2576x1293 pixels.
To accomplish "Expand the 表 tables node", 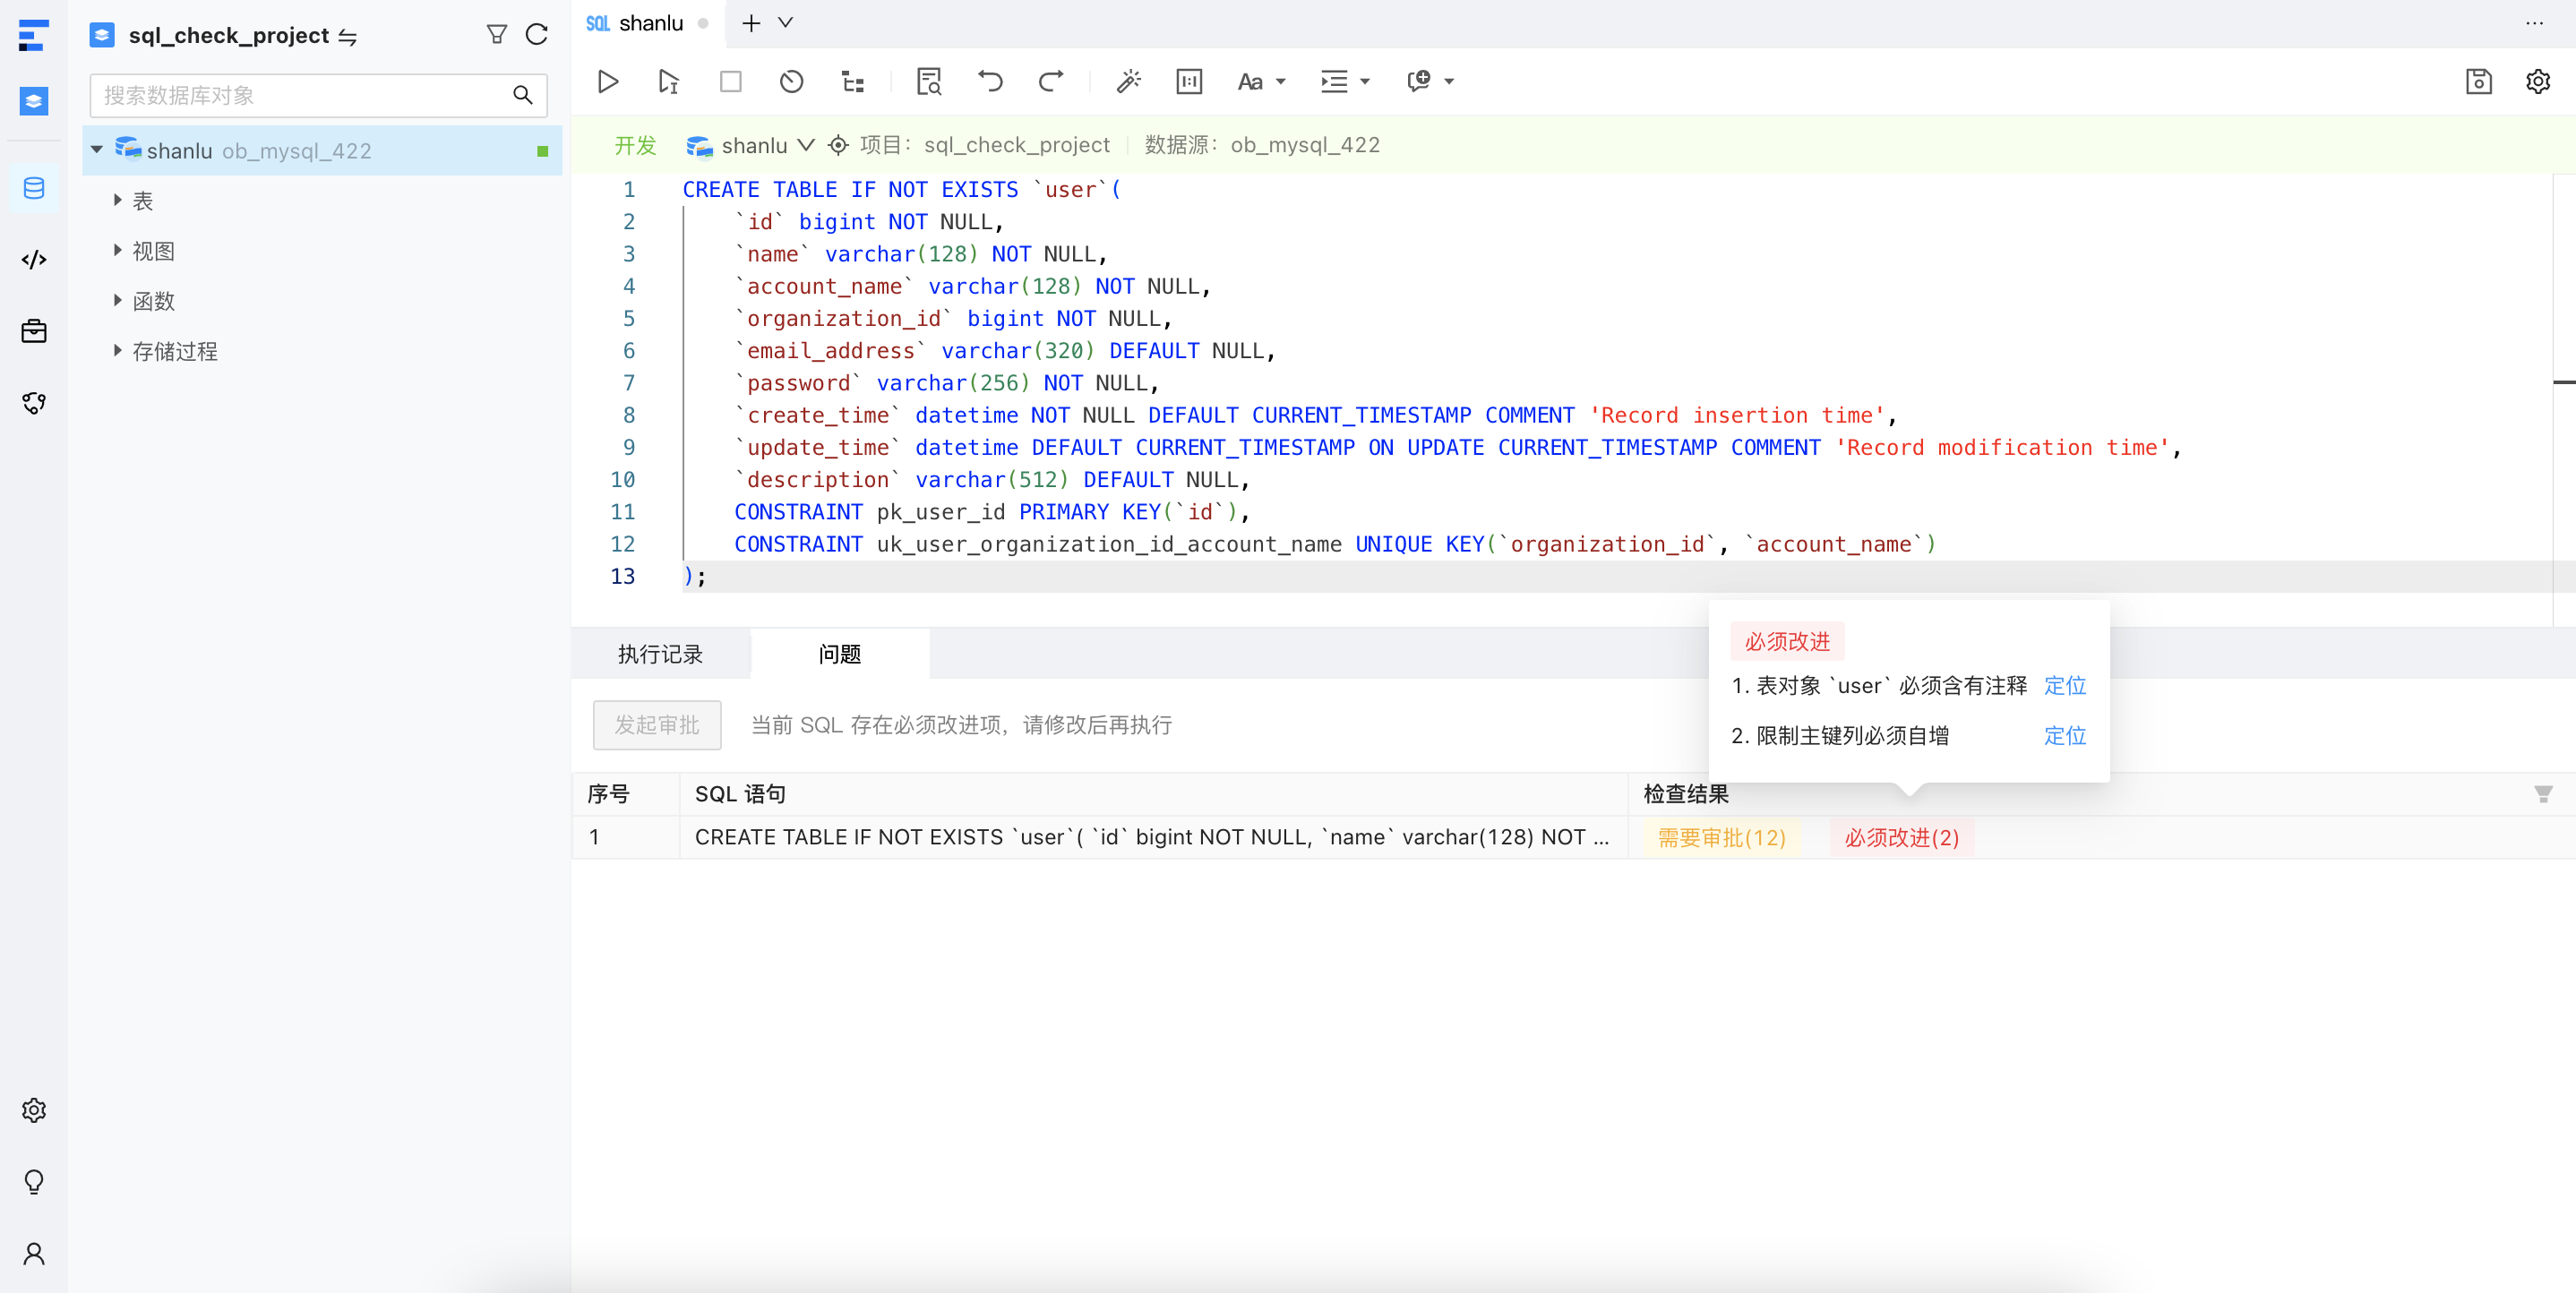I will [118, 200].
